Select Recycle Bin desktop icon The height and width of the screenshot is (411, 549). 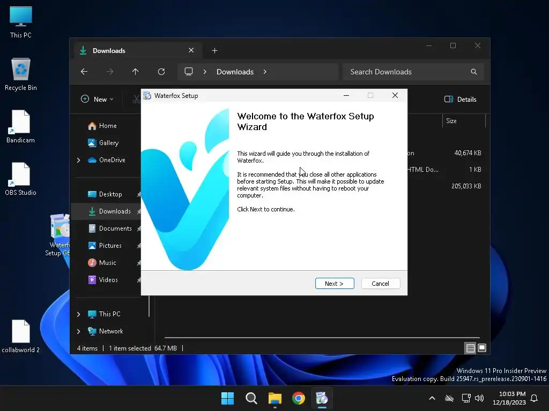click(x=21, y=74)
